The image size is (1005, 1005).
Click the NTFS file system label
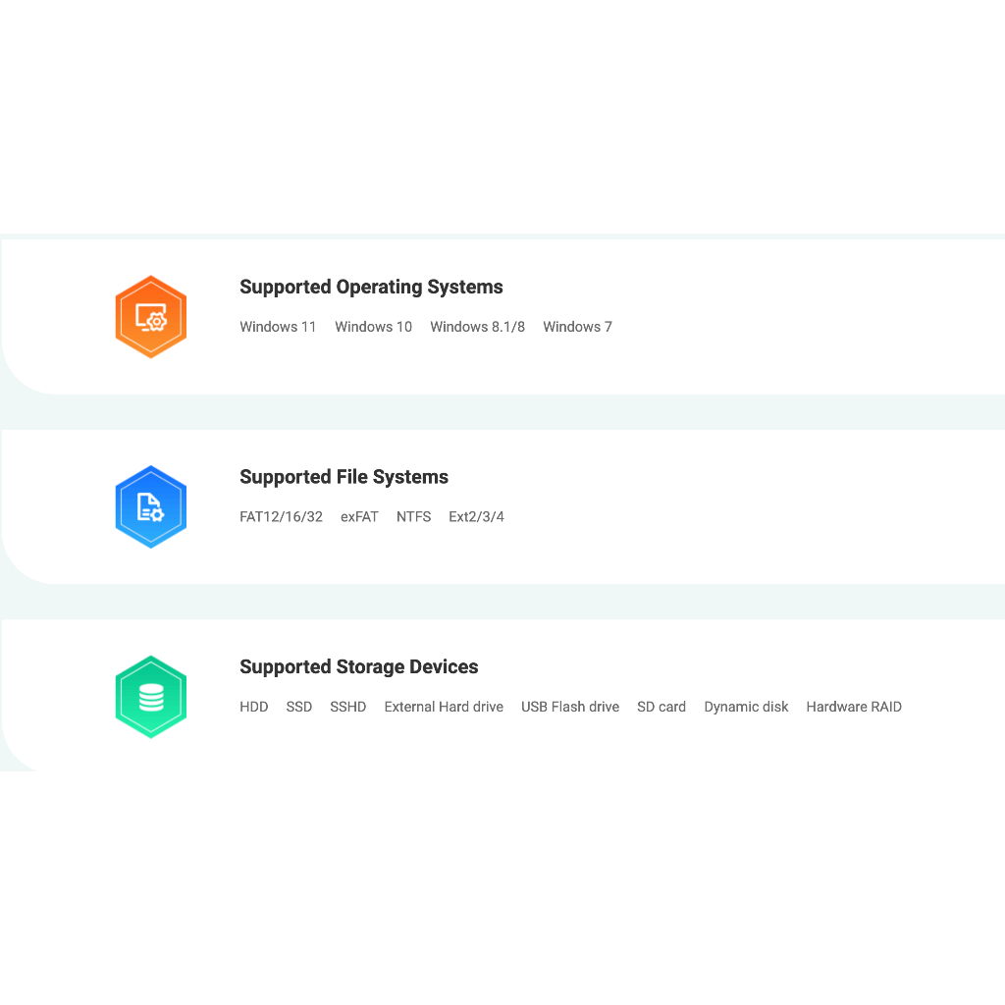[413, 516]
